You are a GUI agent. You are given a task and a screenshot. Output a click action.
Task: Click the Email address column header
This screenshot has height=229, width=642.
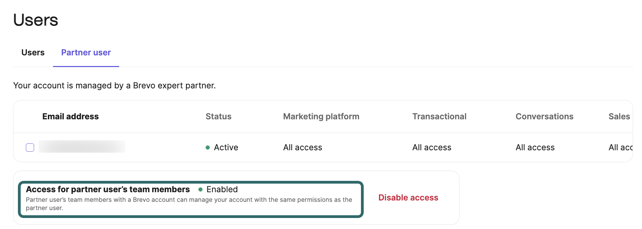click(70, 117)
